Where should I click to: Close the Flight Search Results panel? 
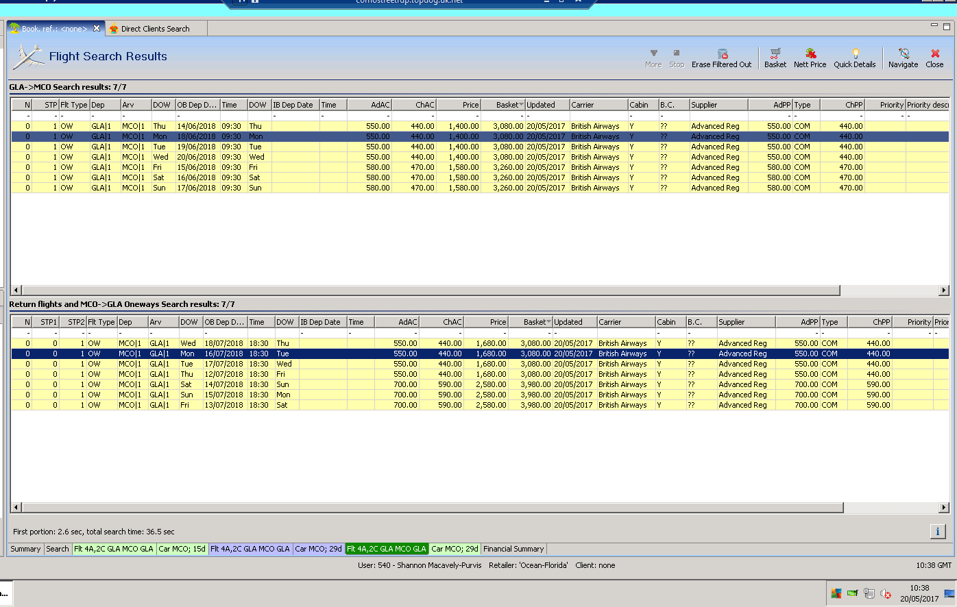934,54
